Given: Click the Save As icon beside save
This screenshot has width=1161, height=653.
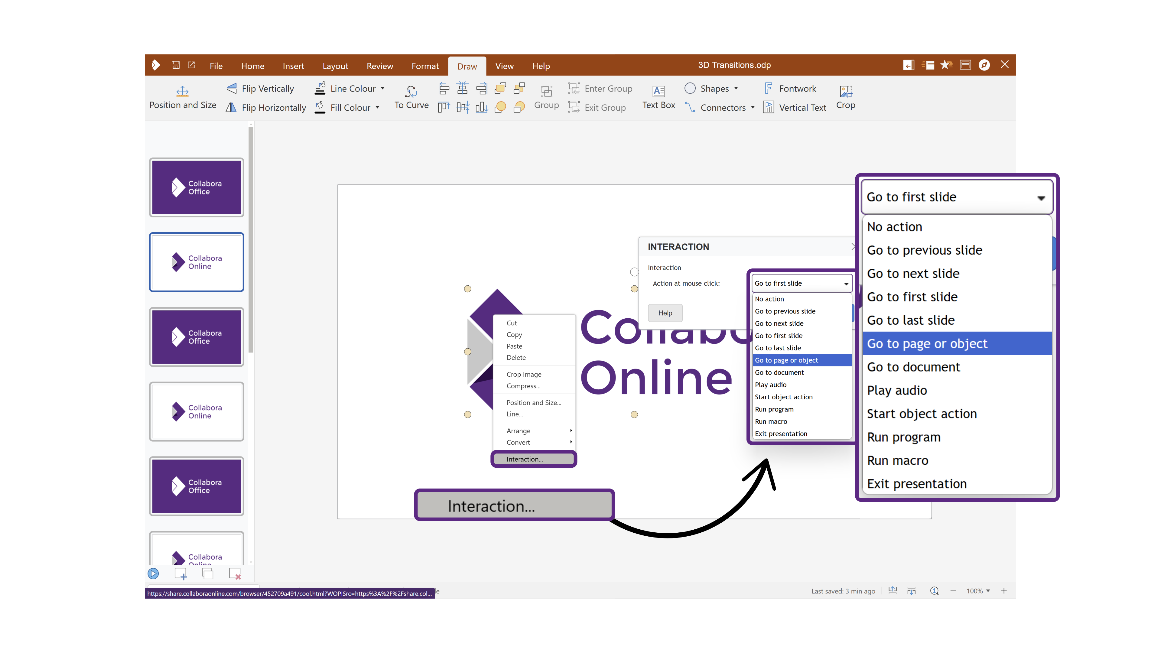Looking at the screenshot, I should click(x=192, y=65).
